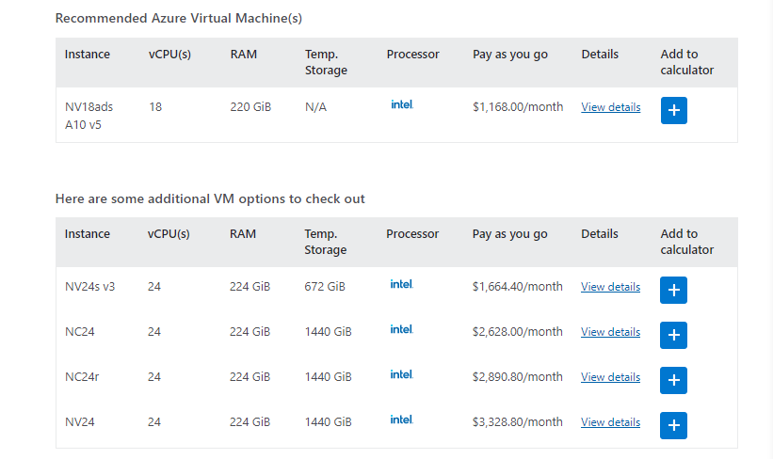The image size is (773, 459).
Task: Select the NC24r instance name
Action: click(82, 377)
